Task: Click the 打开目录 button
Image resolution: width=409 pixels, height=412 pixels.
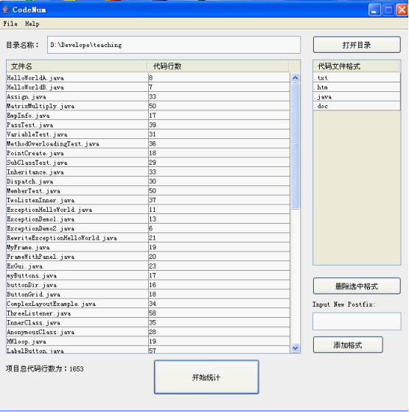Action: coord(357,45)
